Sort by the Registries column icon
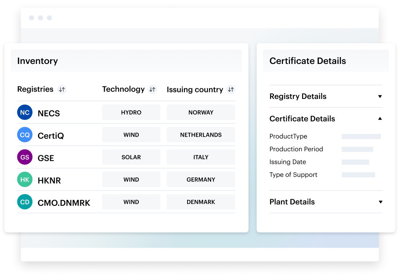The width and height of the screenshot is (399, 277). click(x=62, y=89)
